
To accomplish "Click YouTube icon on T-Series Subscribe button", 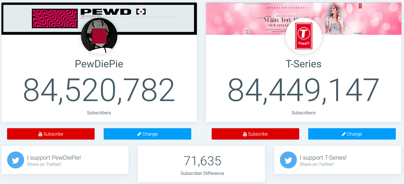I will coord(245,134).
